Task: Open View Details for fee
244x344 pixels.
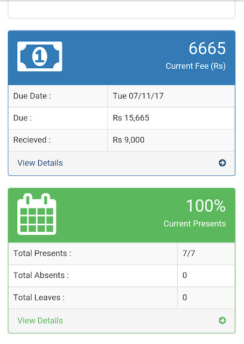Action: [x=40, y=163]
